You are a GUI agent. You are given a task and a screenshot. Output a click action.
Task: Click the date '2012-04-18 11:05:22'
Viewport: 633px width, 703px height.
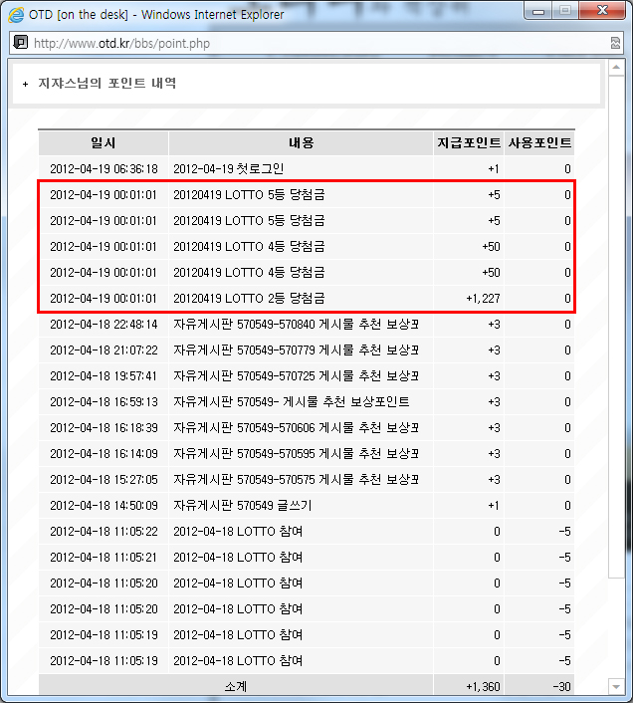(x=104, y=532)
